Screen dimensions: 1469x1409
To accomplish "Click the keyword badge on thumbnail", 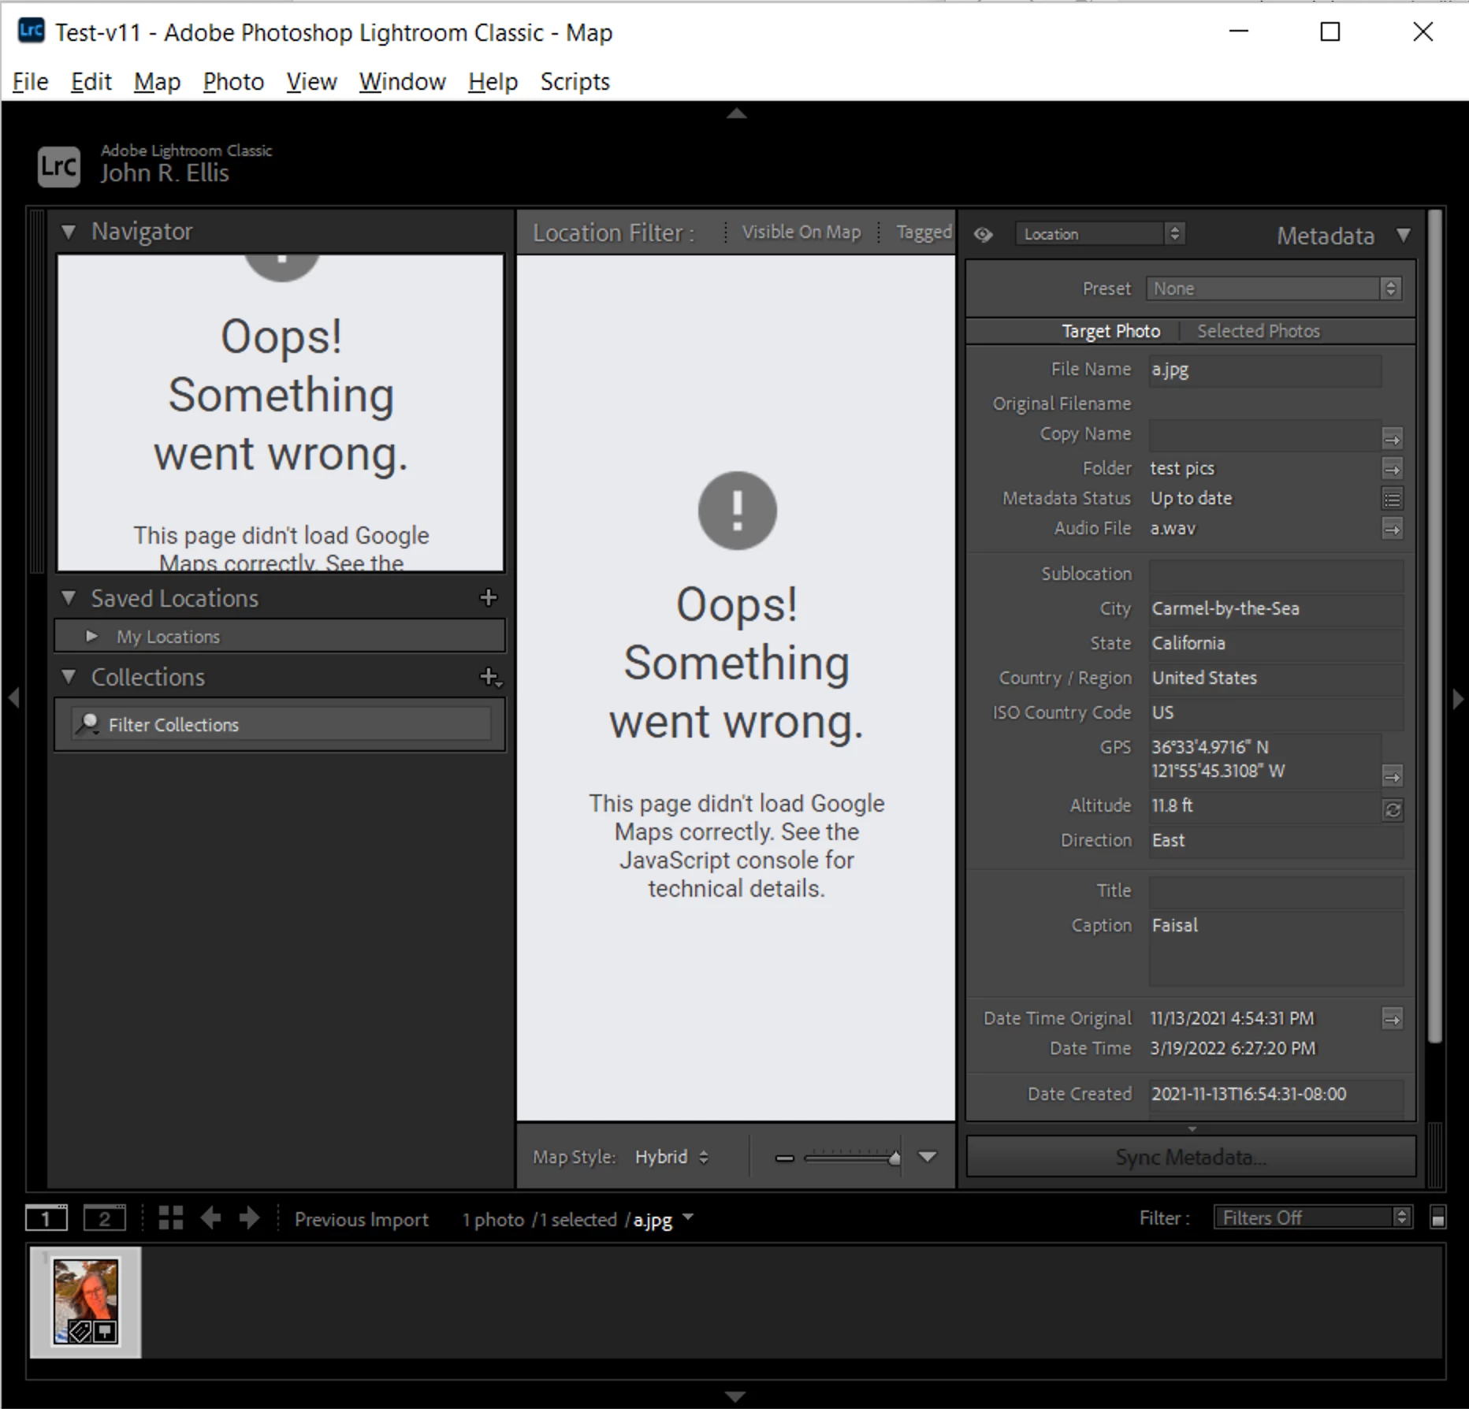I will tap(80, 1332).
